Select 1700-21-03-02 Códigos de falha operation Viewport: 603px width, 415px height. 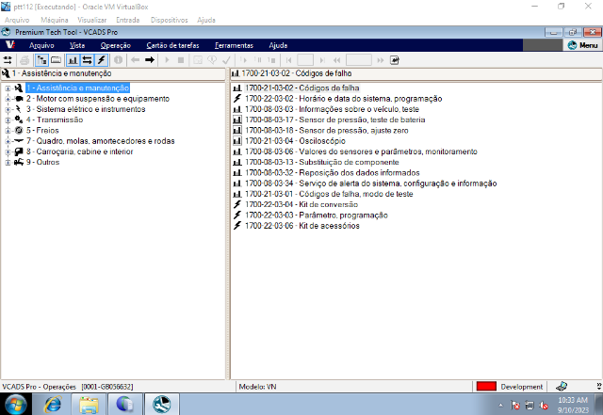coord(301,88)
